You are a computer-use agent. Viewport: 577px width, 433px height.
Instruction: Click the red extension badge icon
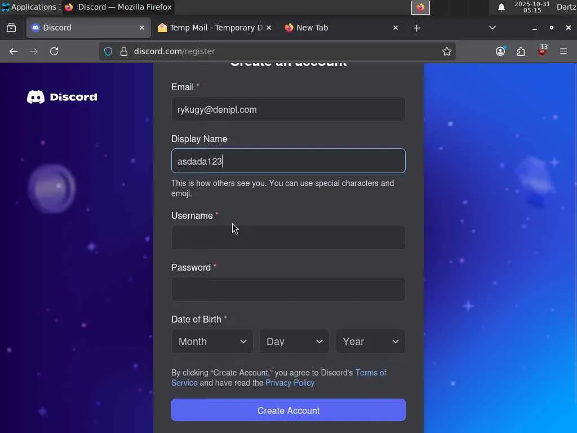542,51
